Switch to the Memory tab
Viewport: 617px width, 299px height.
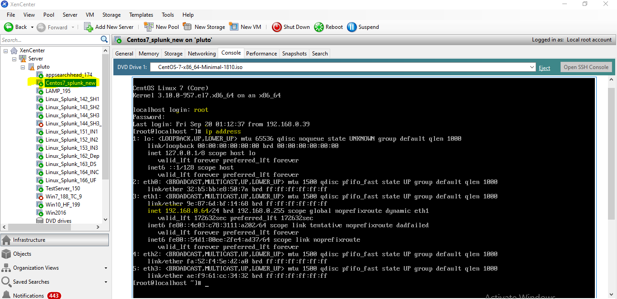coord(149,54)
